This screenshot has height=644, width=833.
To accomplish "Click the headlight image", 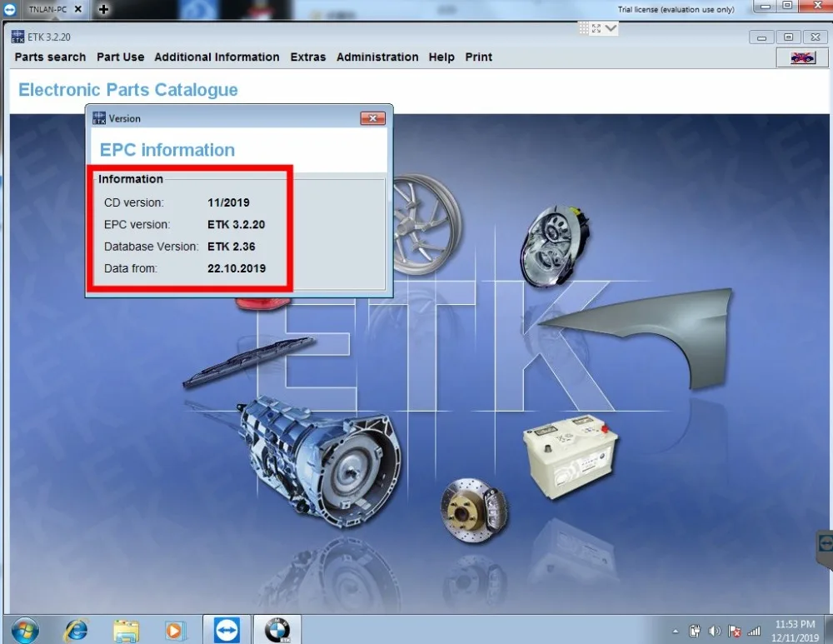I will point(555,246).
